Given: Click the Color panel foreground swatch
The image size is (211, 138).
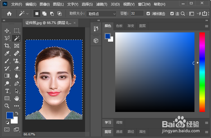Looking at the screenshot, I should pos(108,36).
